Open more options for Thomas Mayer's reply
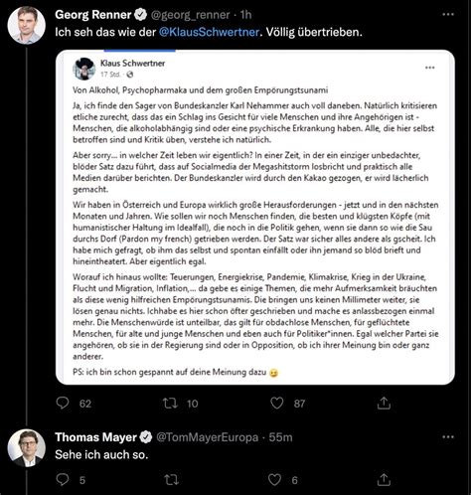471x495 pixels. pyautogui.click(x=448, y=437)
